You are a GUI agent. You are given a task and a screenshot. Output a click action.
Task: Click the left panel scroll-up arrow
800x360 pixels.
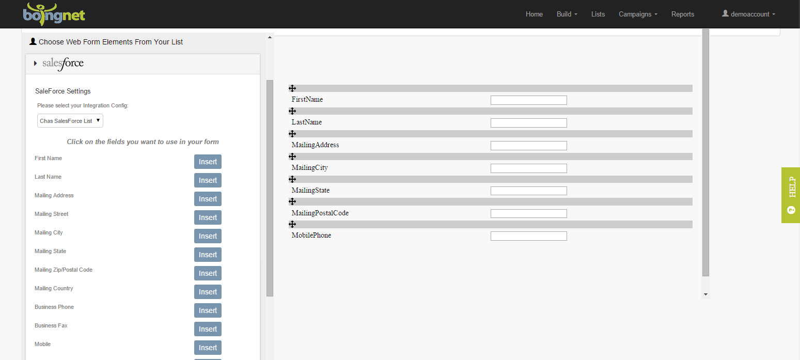tap(270, 37)
